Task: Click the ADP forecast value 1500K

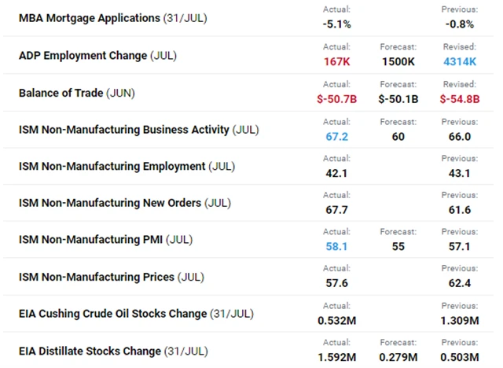Action: click(397, 61)
